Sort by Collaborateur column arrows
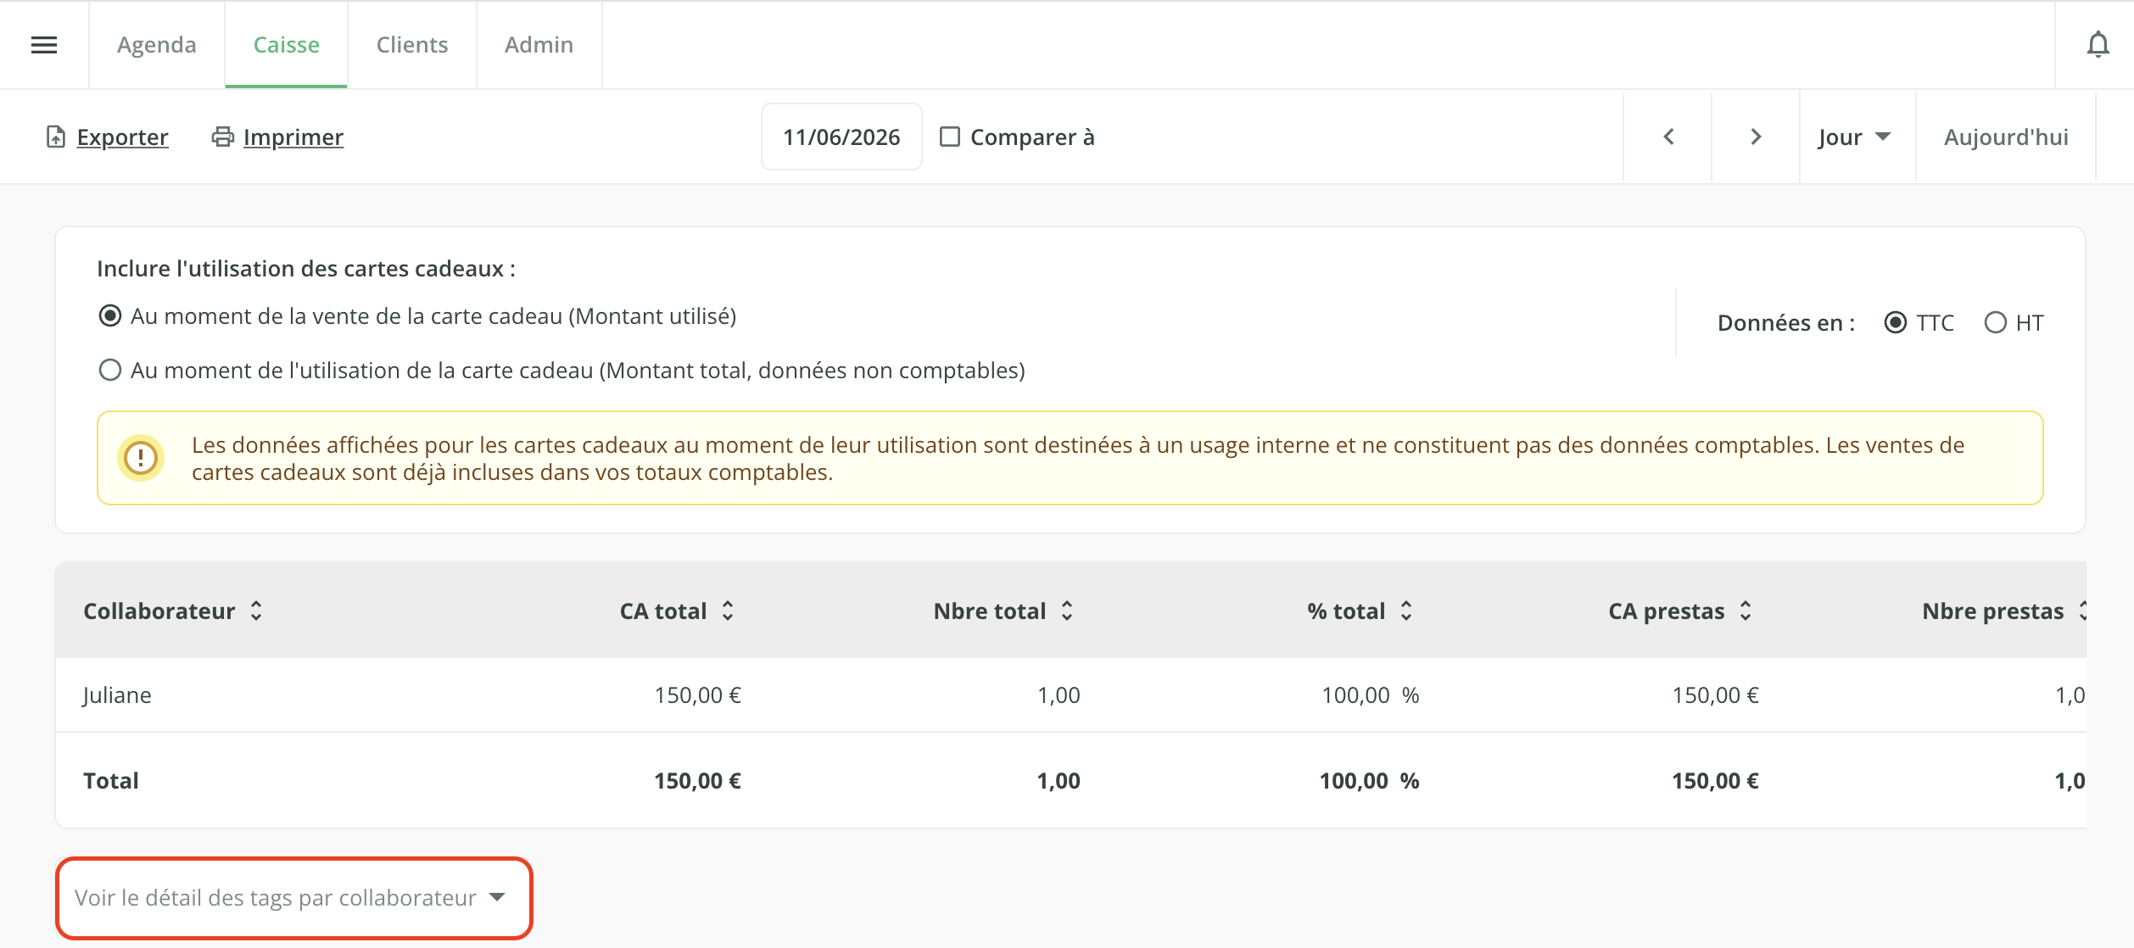This screenshot has width=2134, height=948. coord(256,611)
